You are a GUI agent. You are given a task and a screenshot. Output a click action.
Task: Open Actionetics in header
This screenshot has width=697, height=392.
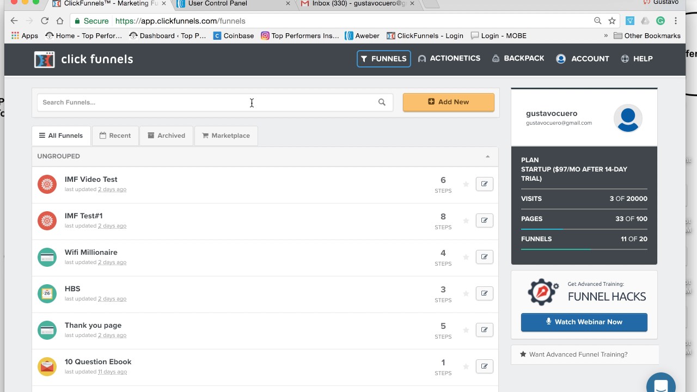click(449, 58)
